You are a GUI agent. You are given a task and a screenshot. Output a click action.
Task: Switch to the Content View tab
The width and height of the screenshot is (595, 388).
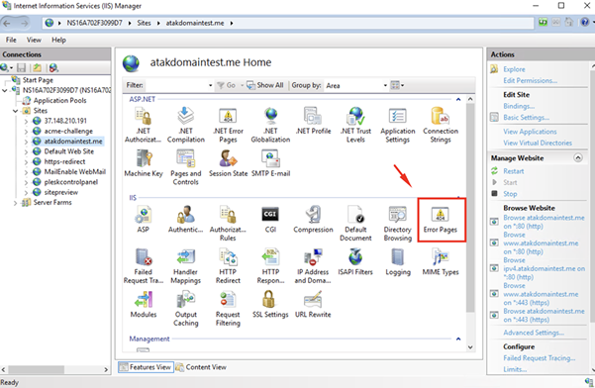coord(201,367)
